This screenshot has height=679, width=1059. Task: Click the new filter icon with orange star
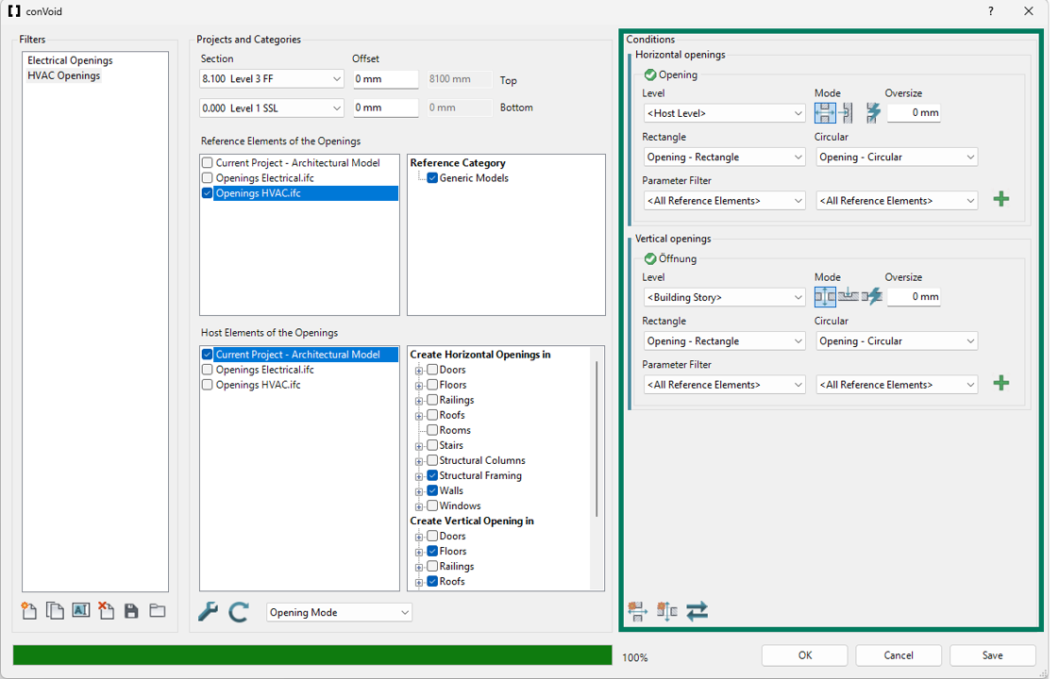click(28, 611)
